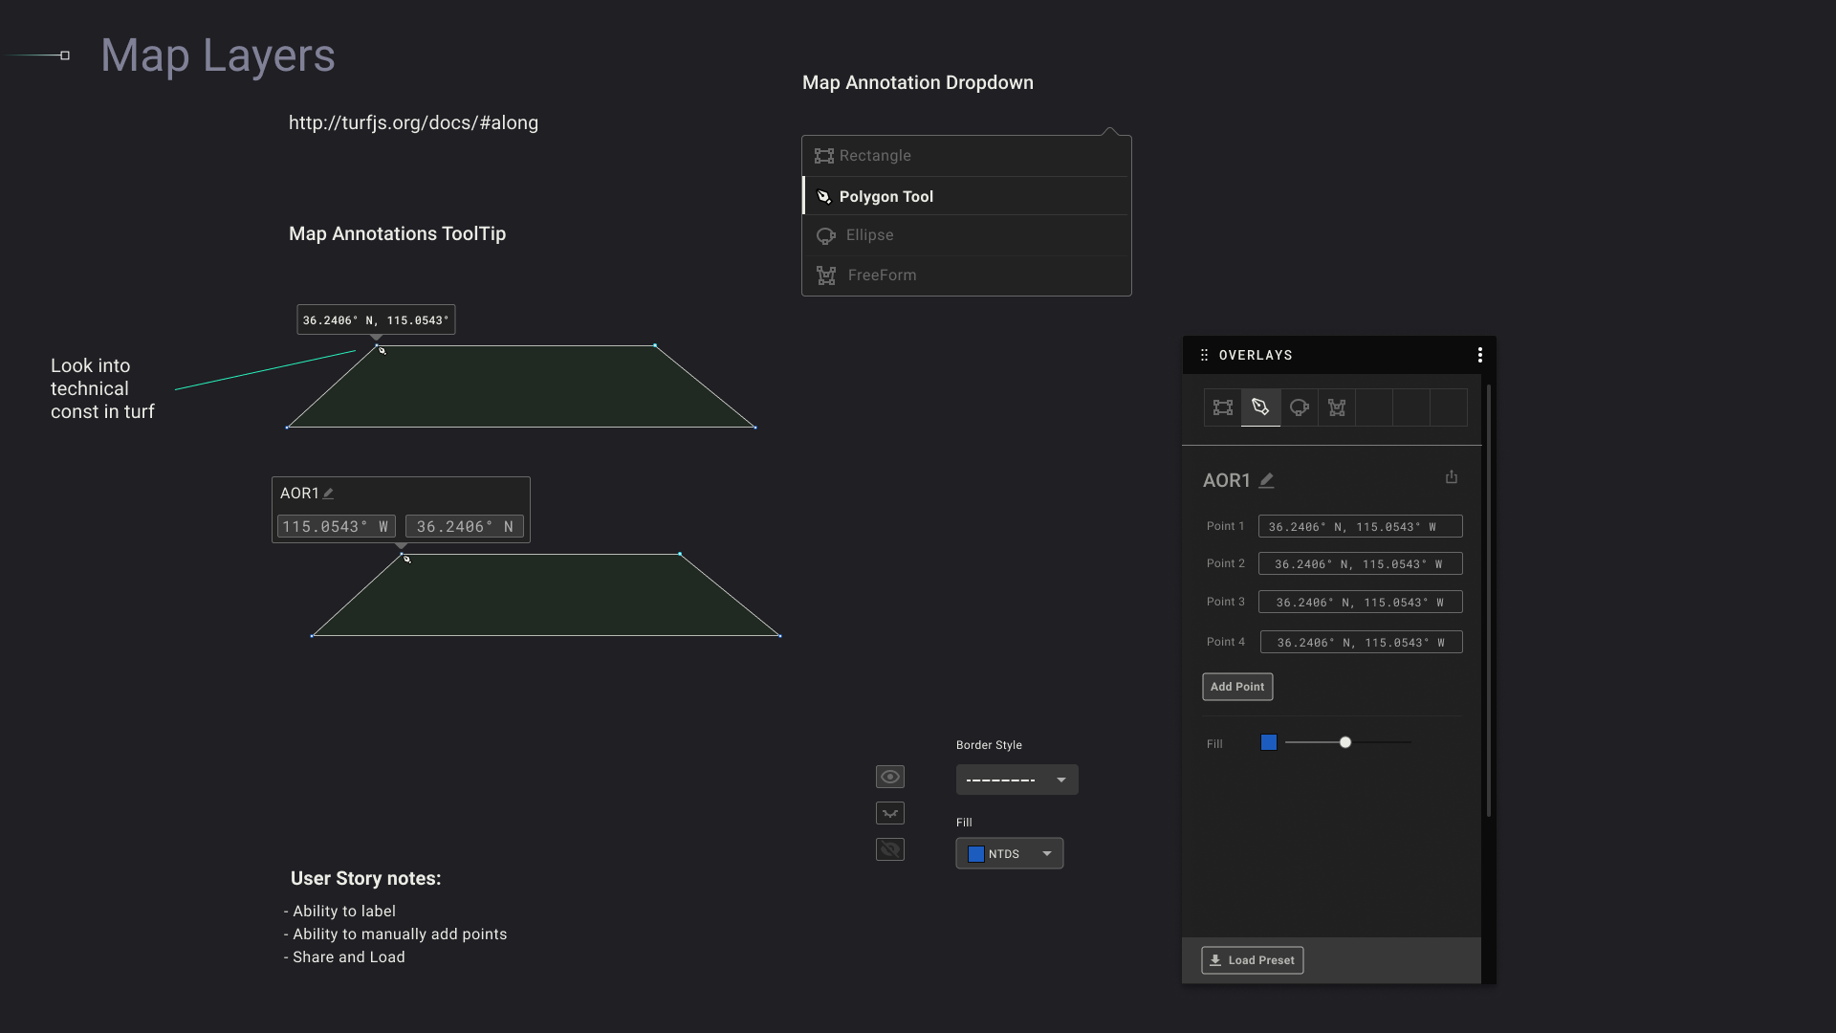Click the drag handle beside OVERLAYS title

click(x=1204, y=355)
